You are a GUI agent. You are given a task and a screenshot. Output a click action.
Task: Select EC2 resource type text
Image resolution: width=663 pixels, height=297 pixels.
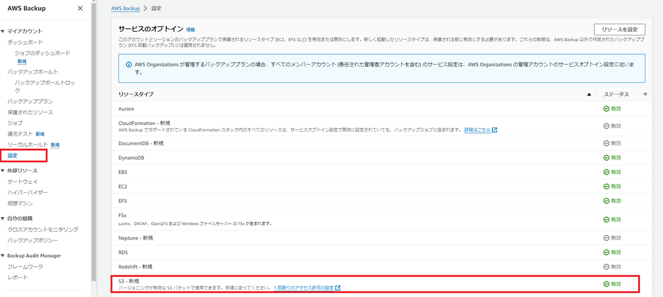[x=123, y=187]
